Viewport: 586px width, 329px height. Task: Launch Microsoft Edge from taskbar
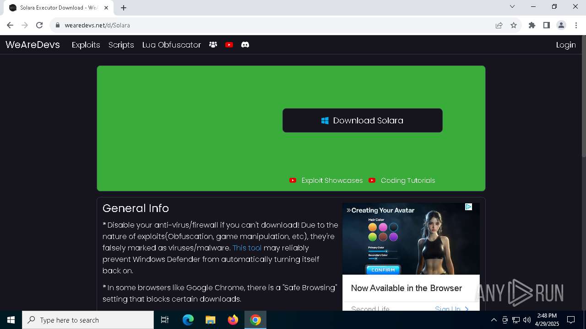(x=188, y=320)
